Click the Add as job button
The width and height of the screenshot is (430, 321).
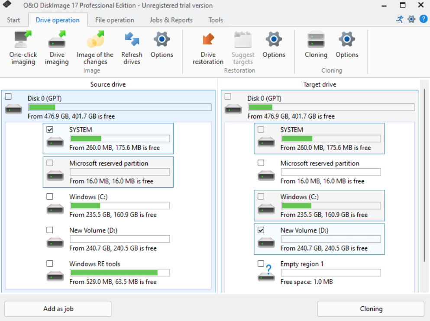(58, 309)
